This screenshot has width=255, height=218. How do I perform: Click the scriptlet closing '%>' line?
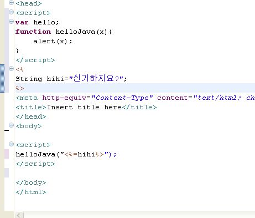[x=20, y=88]
